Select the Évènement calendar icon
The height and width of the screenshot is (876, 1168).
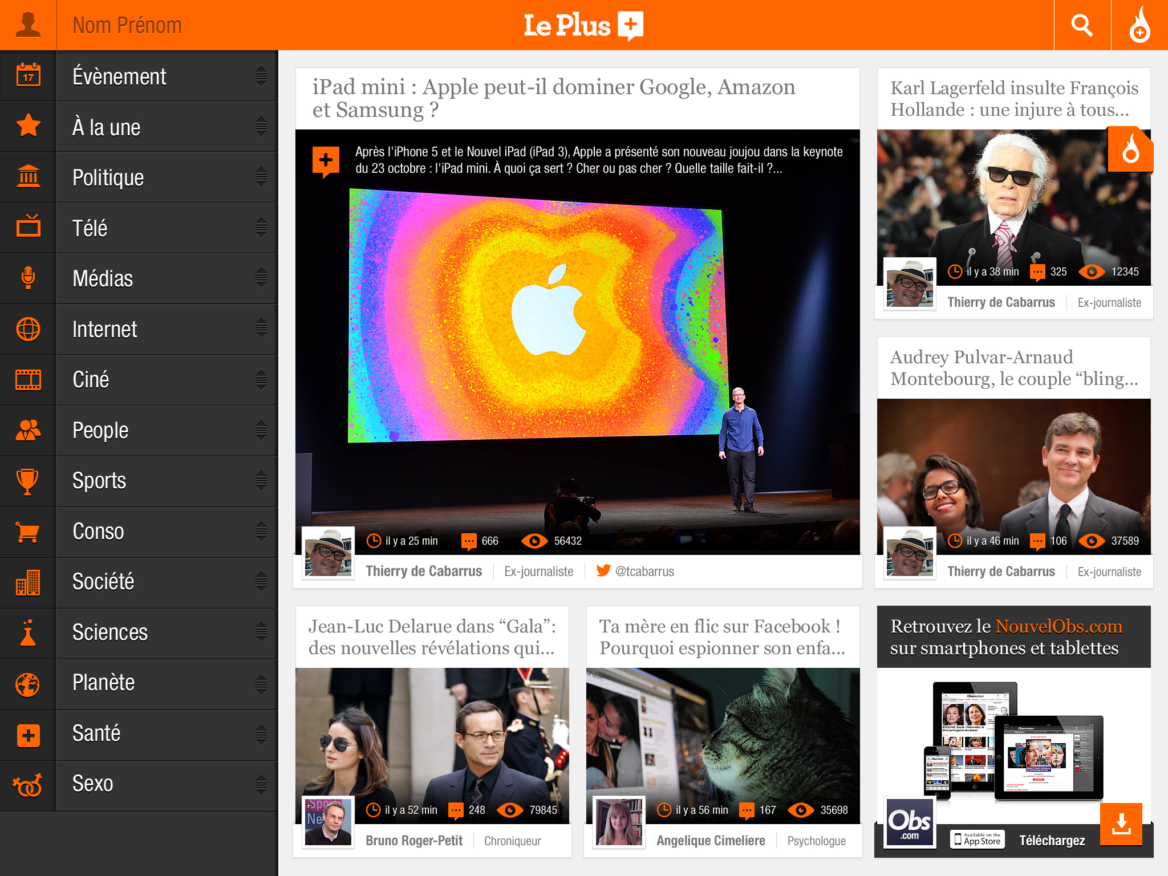28,75
